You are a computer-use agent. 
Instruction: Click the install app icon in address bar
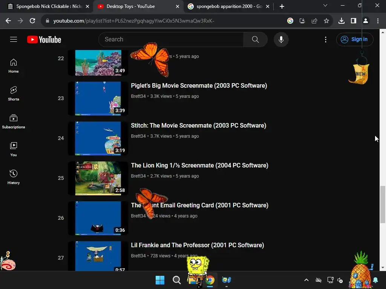[302, 21]
